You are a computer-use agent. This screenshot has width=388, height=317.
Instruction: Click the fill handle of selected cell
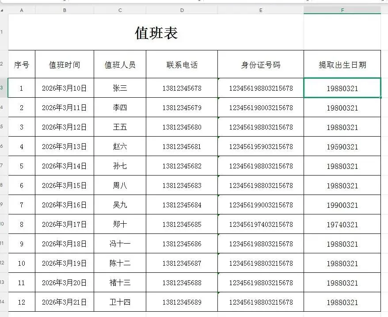click(x=381, y=97)
